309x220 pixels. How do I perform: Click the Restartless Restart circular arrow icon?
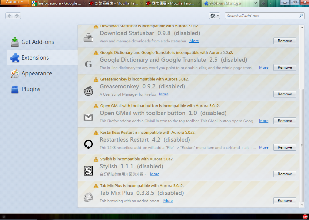coord(88,144)
